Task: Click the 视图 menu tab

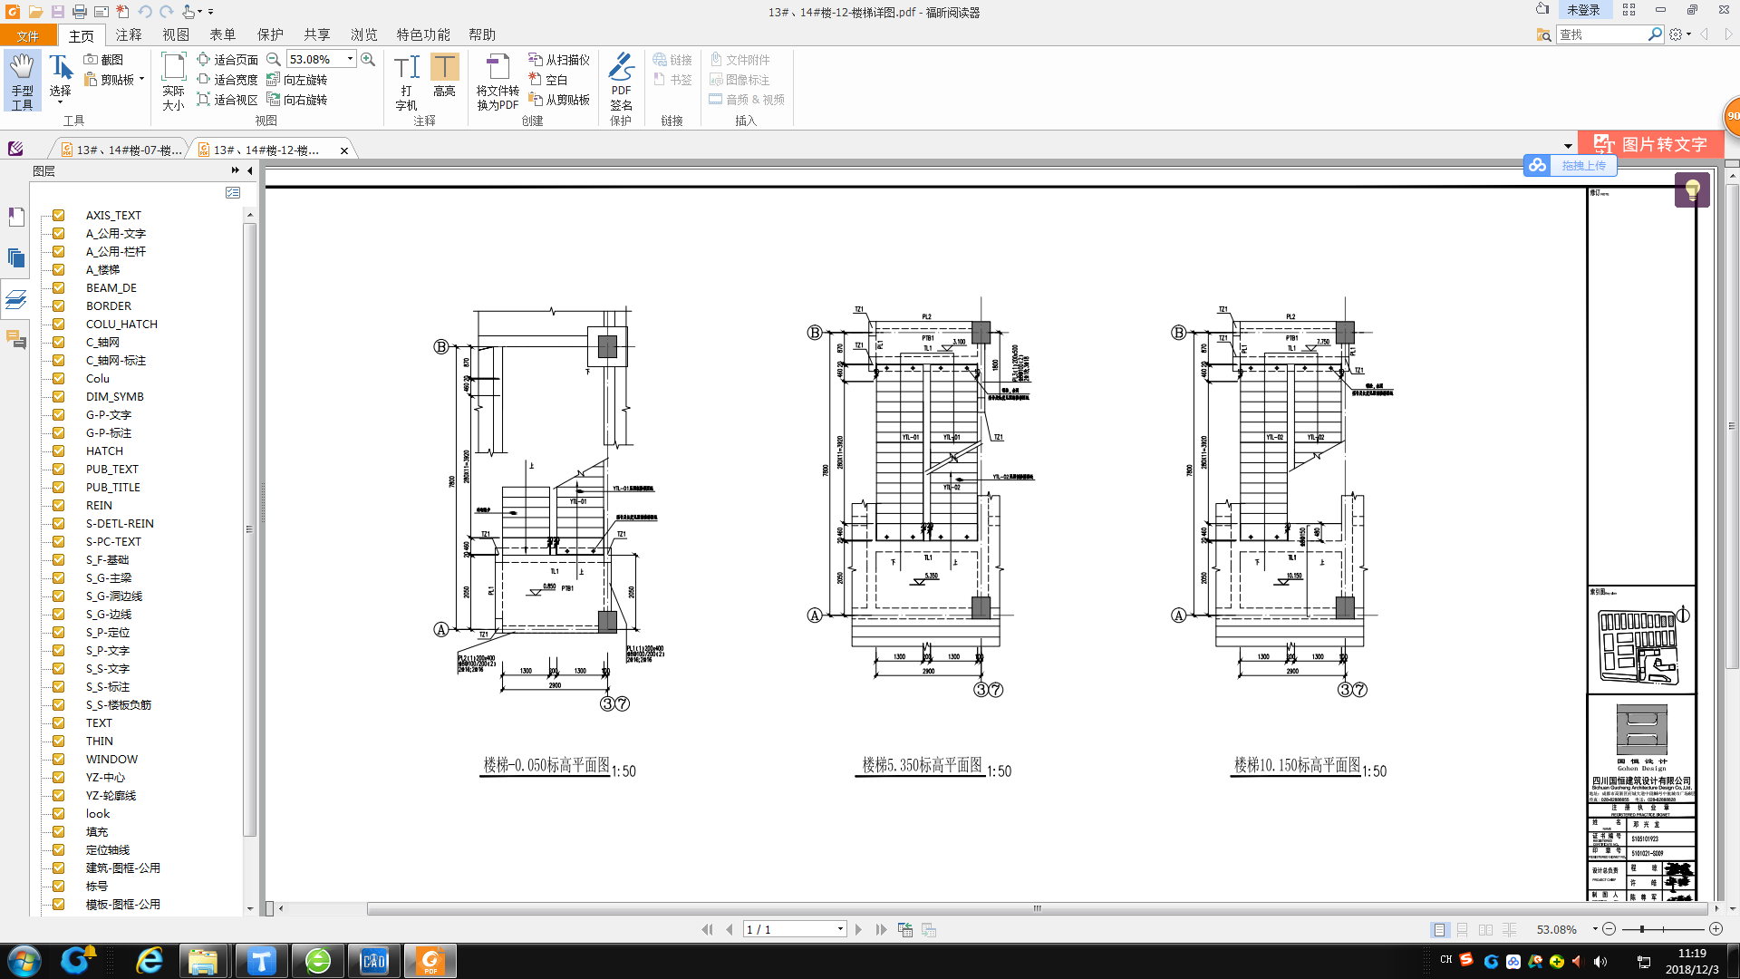Action: pyautogui.click(x=176, y=34)
